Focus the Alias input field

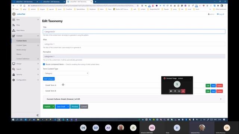[134, 44]
